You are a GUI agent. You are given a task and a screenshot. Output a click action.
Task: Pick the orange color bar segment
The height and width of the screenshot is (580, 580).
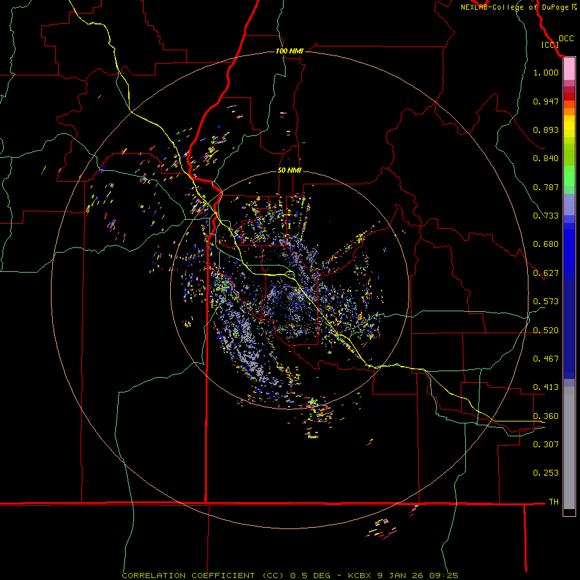[x=569, y=111]
